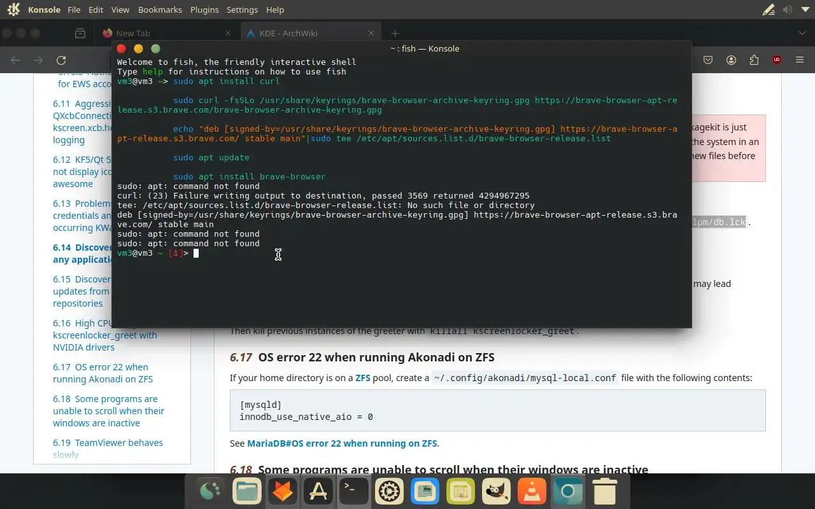
Task: Launch the green moon app in the dock
Action: (x=211, y=491)
